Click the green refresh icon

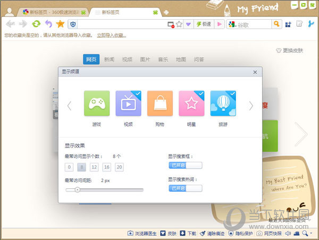[x=36, y=24]
